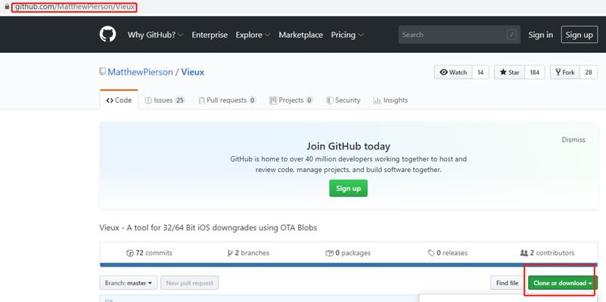Click the Vieux repository description text

208,228
